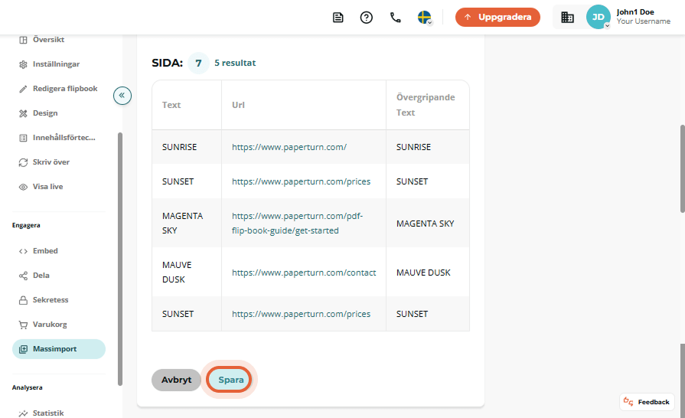The height and width of the screenshot is (418, 685).
Task: Open the JD user avatar menu
Action: coord(598,17)
